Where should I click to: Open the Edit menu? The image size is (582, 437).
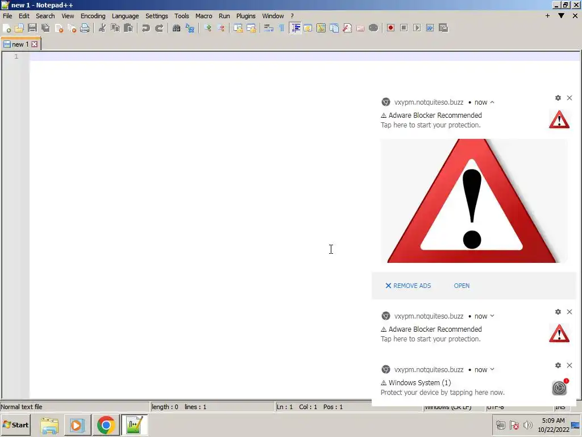click(24, 16)
